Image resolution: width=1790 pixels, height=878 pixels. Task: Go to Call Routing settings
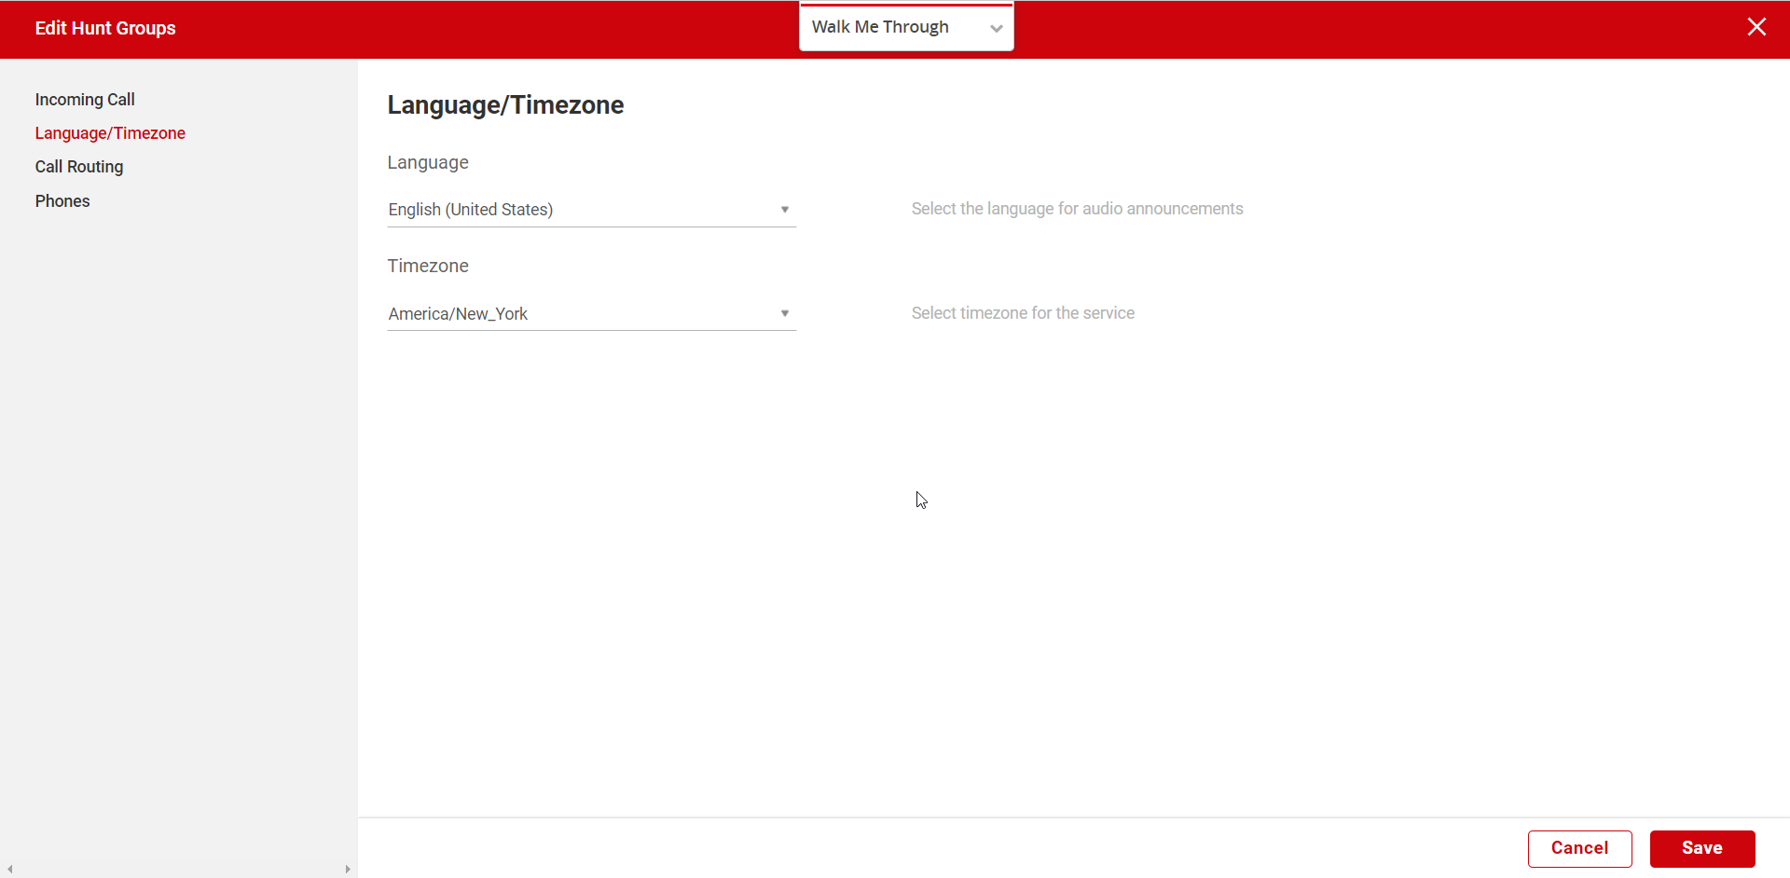79,167
